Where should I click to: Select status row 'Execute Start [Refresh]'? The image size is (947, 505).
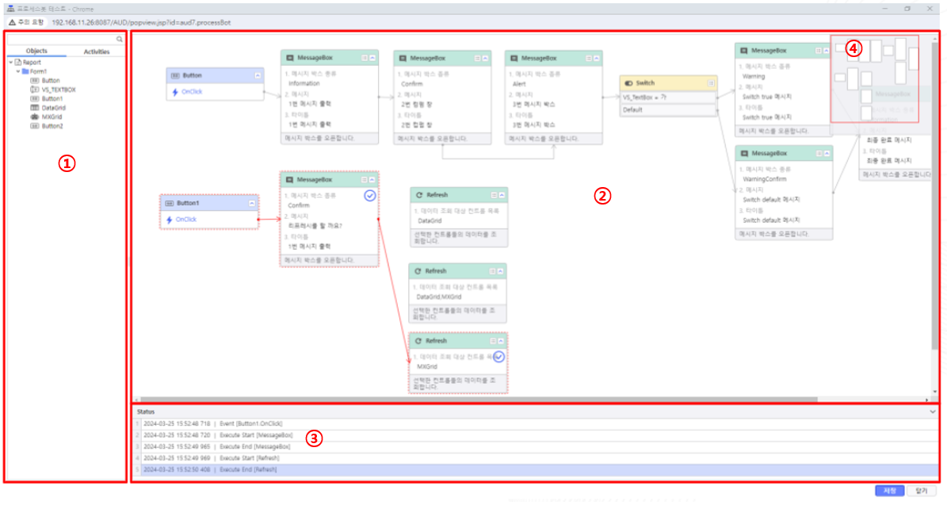pos(536,458)
